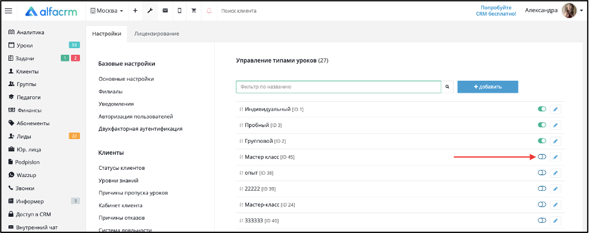Edit the Пробный lesson type
This screenshot has height=233, width=589.
pyautogui.click(x=555, y=125)
